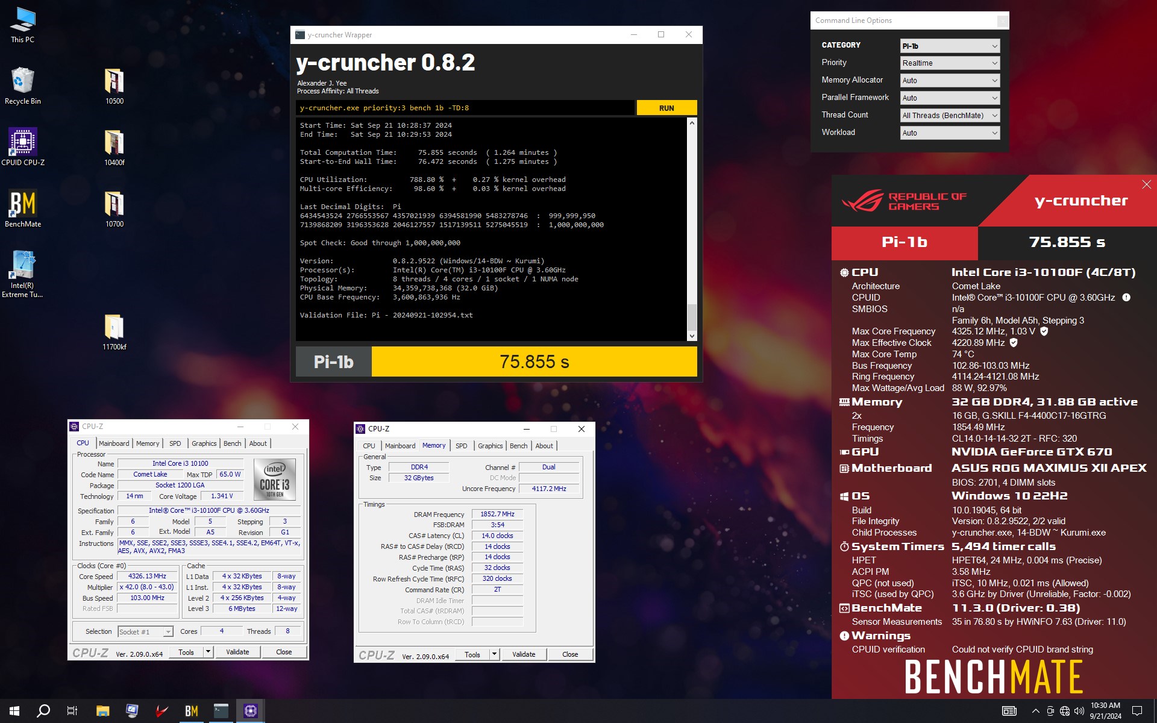Open the Thread Count dropdown
1157x723 pixels.
tap(950, 115)
